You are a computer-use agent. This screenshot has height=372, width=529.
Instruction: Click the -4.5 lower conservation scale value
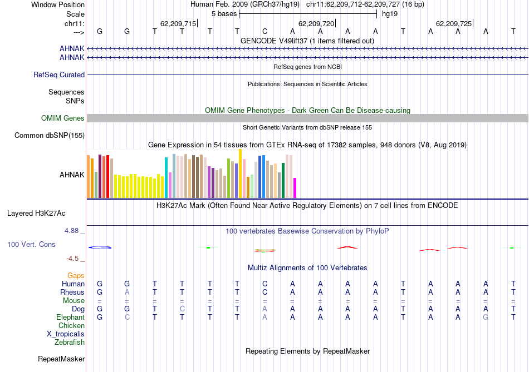tap(72, 259)
